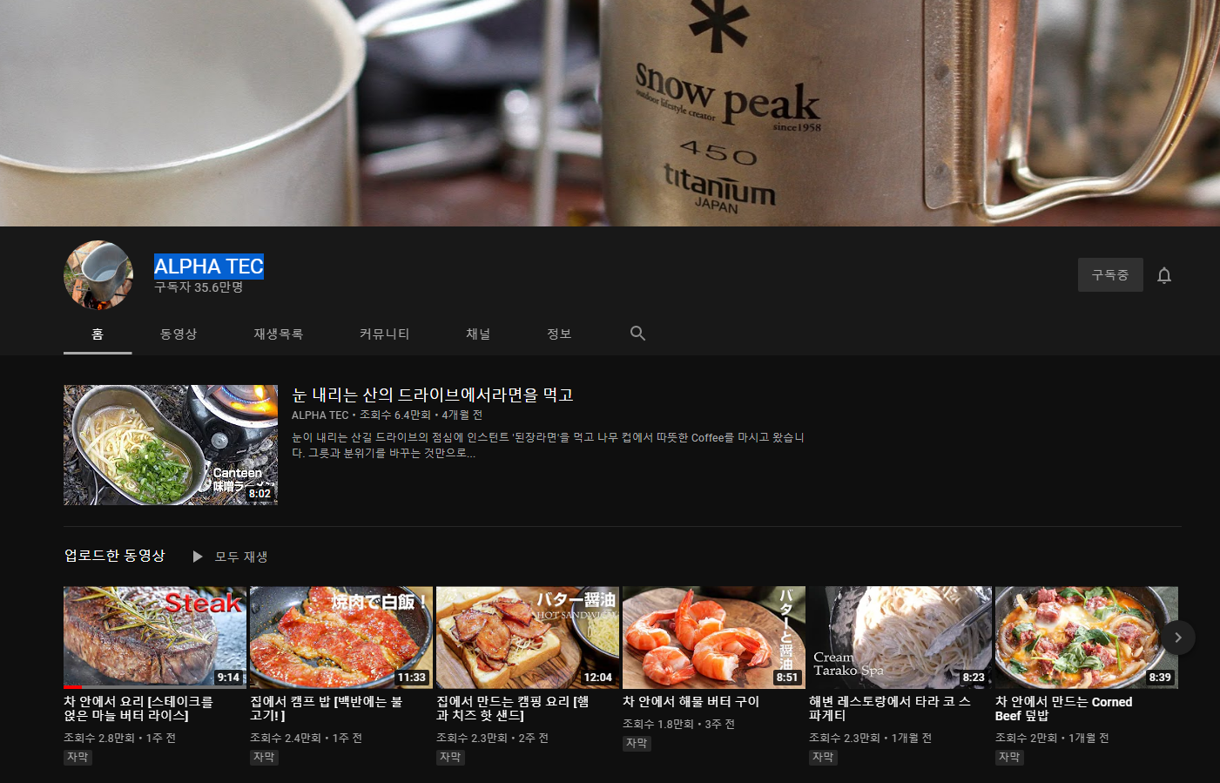Click 자막 badge under the shrimp video
This screenshot has width=1220, height=783.
pos(637,744)
